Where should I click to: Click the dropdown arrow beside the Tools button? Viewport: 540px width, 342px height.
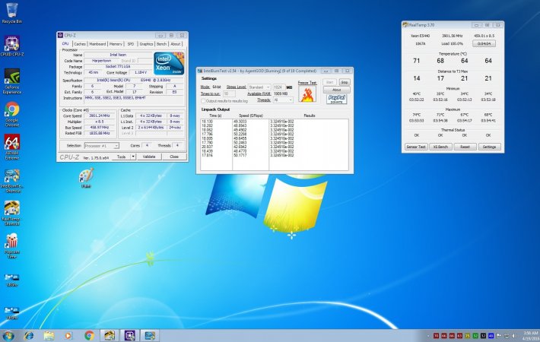(x=133, y=157)
